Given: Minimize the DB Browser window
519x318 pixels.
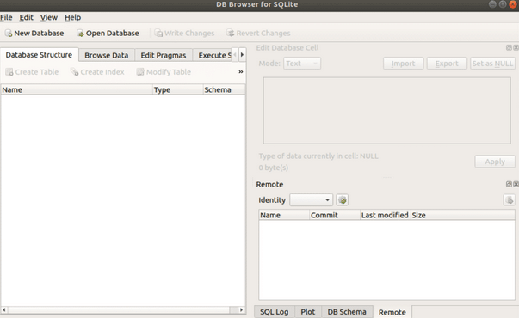Looking at the screenshot, I should 492,4.
